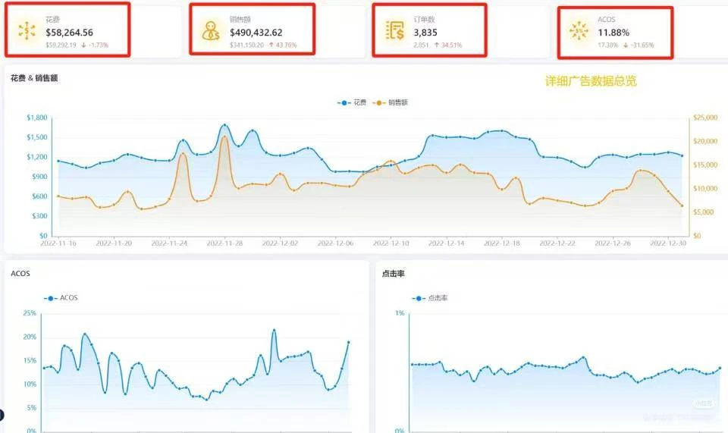Viewport: 728px width, 433px height.
Task: Select the 花费 & 销售额 chart title
Action: 34,78
